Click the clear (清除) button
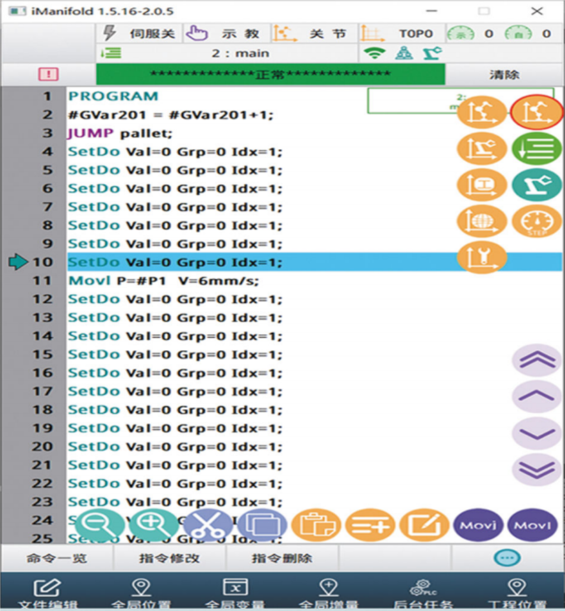 (504, 74)
